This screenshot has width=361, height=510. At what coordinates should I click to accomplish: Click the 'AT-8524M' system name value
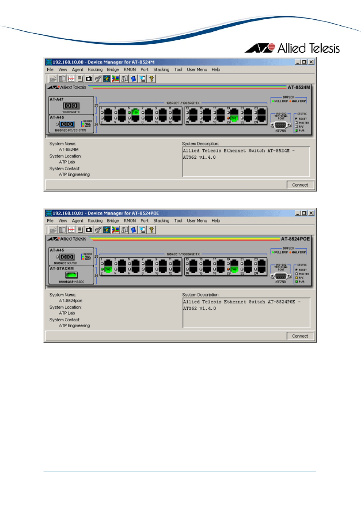tap(68, 150)
